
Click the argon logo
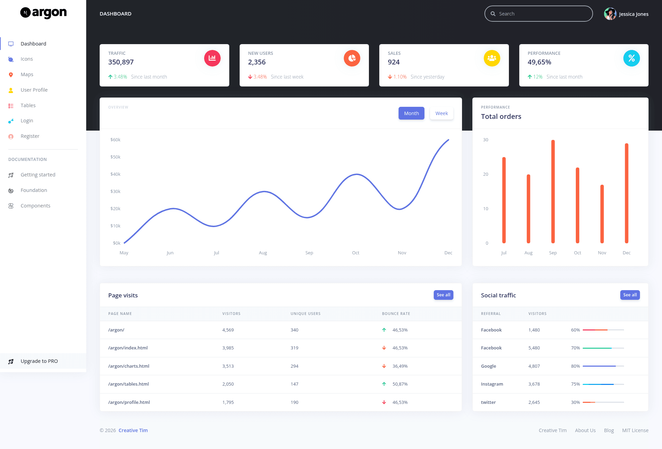43,13
